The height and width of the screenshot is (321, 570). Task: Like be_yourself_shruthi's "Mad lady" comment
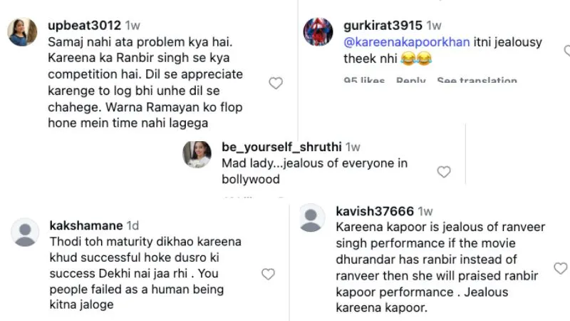pyautogui.click(x=444, y=172)
